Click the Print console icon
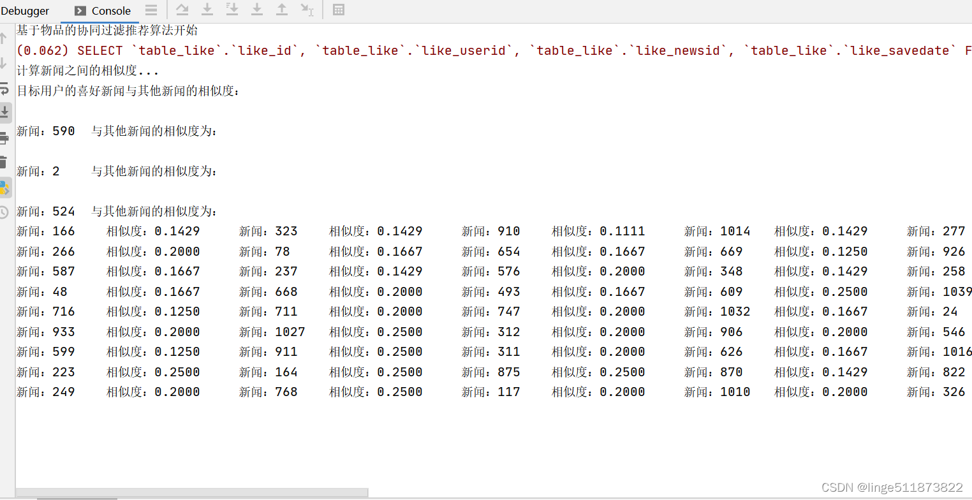 (x=4, y=138)
